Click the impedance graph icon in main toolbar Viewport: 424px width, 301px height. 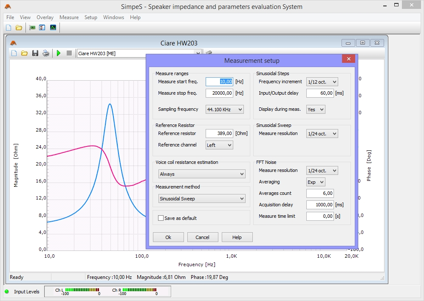coord(53,28)
